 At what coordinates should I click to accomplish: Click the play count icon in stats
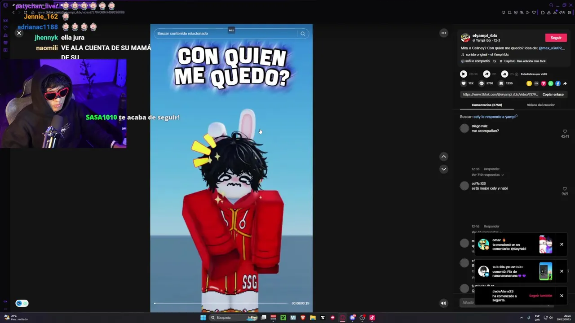[x=464, y=74]
